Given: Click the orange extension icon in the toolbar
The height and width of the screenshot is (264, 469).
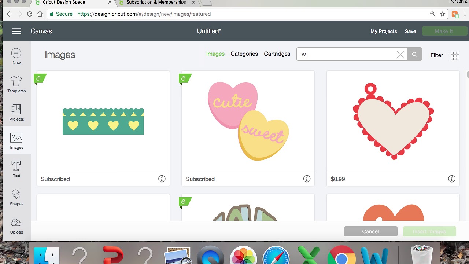Looking at the screenshot, I should pyautogui.click(x=455, y=14).
